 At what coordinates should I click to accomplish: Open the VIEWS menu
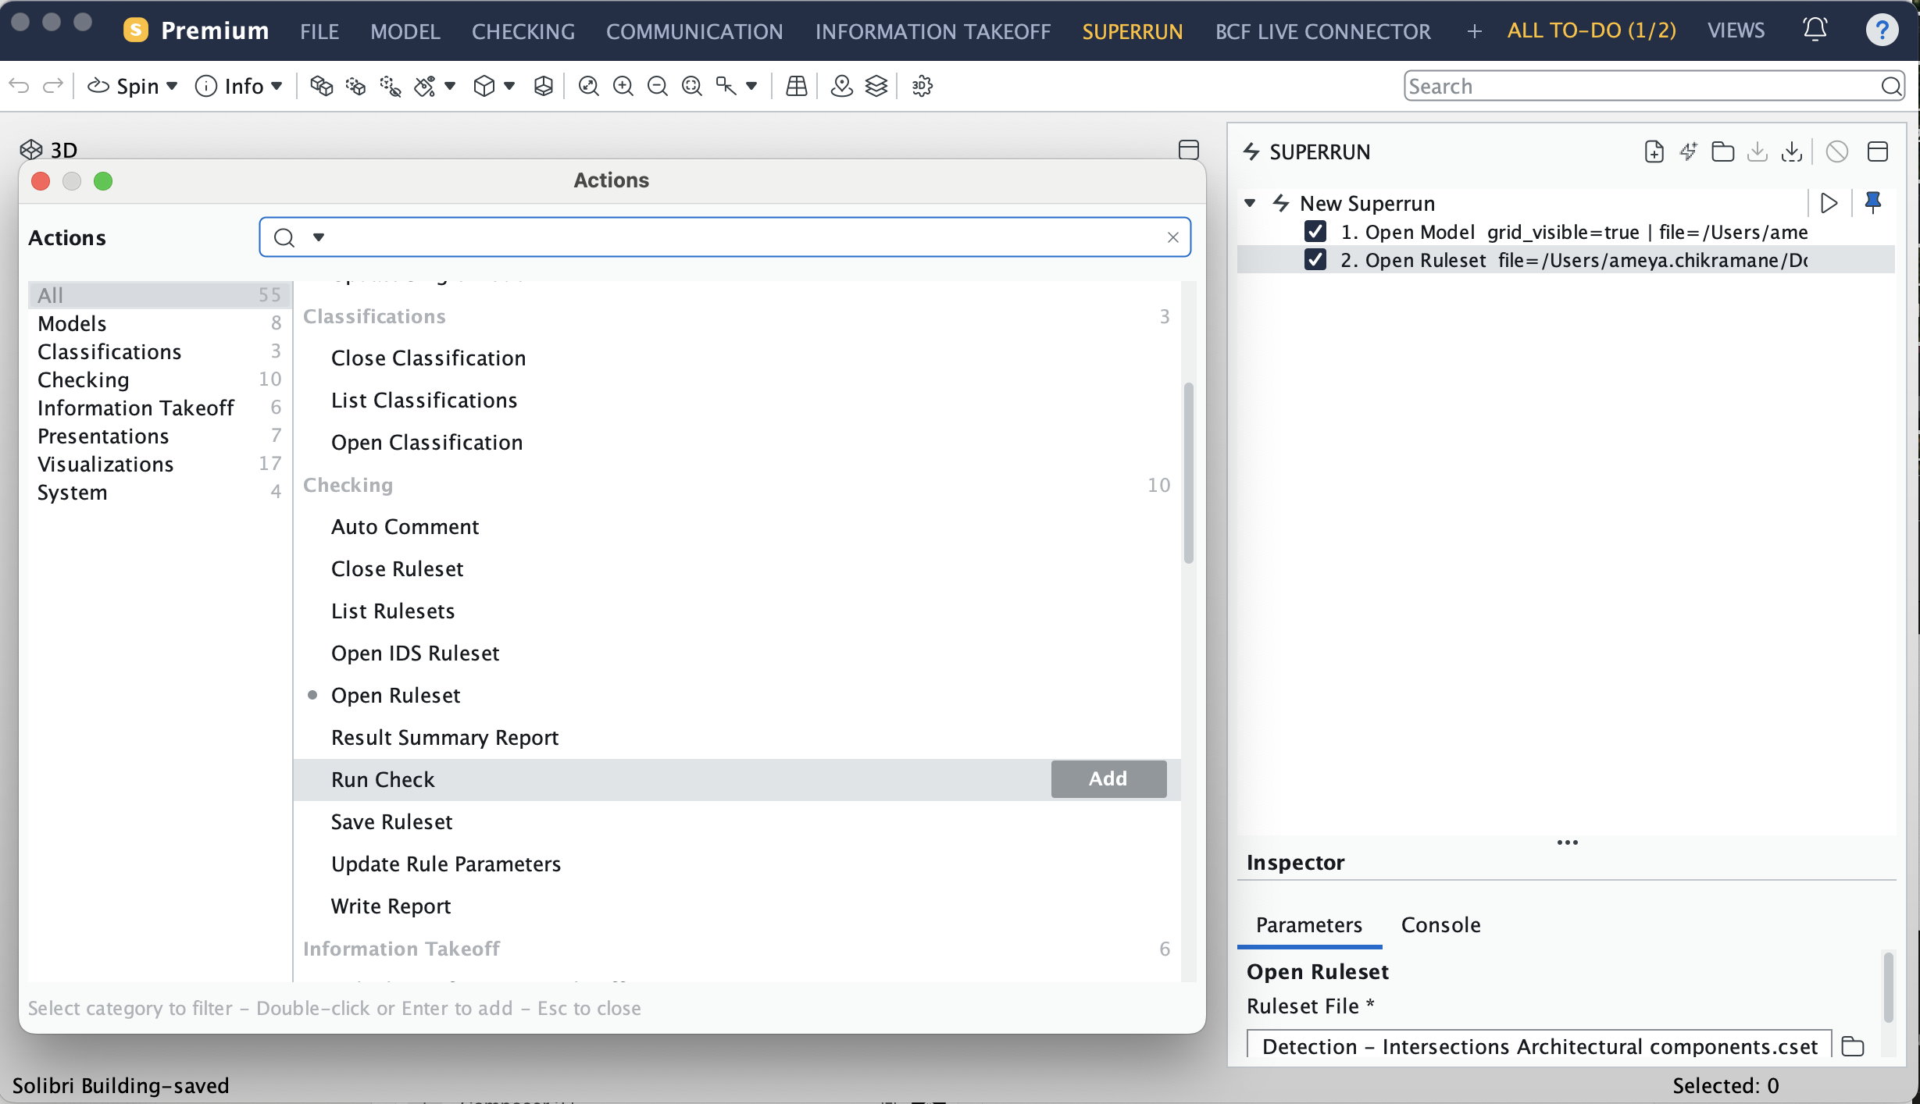click(1736, 30)
